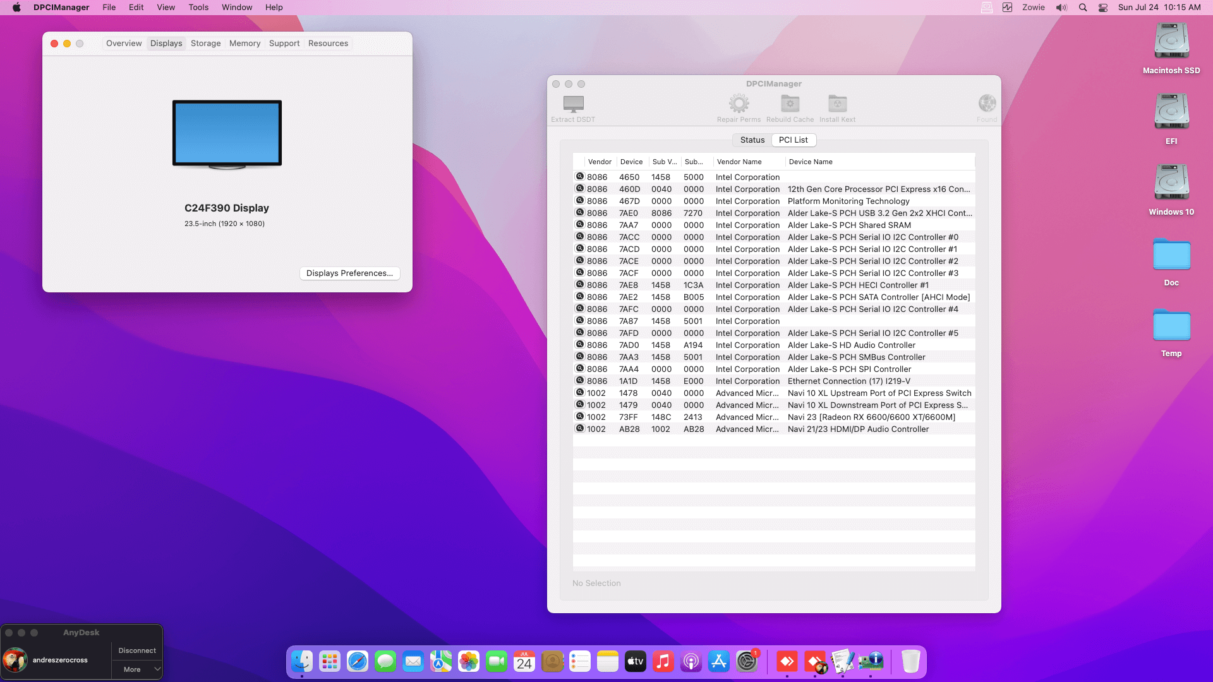Select the Alder Lake-S PCH SMBus Controller row
This screenshot has width=1213, height=682.
click(x=774, y=357)
